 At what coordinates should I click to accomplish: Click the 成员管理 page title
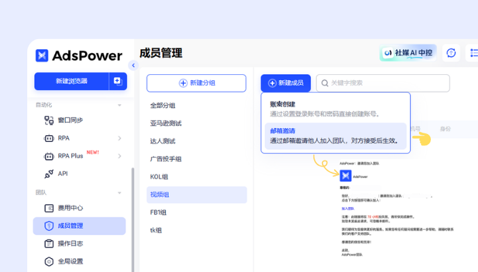161,53
